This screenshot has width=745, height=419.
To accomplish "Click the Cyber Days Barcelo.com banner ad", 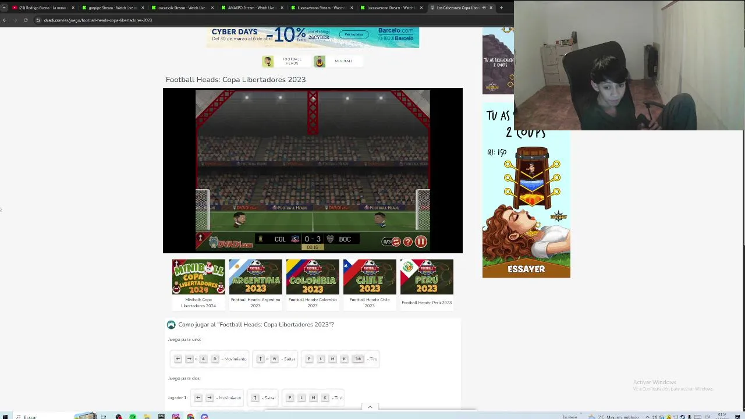I will [x=313, y=37].
